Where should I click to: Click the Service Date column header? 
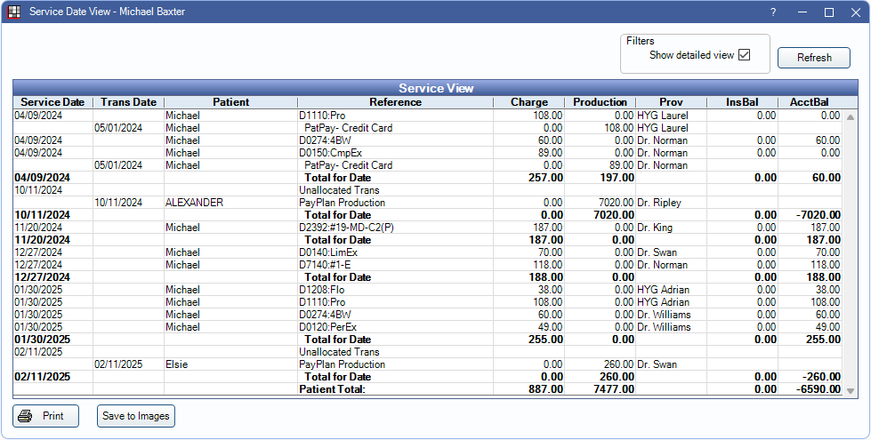[x=52, y=102]
